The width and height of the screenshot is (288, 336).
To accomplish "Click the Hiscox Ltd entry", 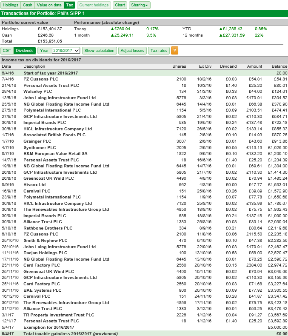I will (x=34, y=185).
